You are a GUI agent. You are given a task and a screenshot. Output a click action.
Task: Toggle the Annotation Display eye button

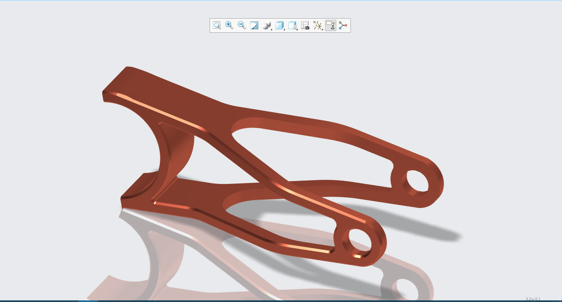click(330, 25)
